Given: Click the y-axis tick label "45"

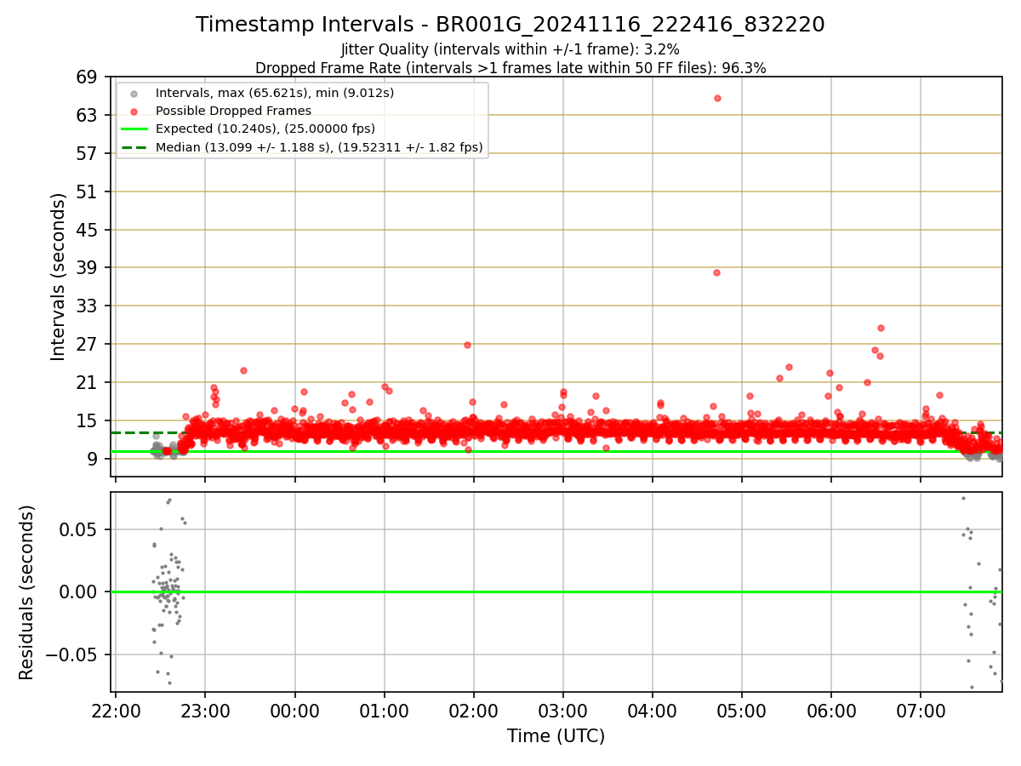Looking at the screenshot, I should coord(88,231).
